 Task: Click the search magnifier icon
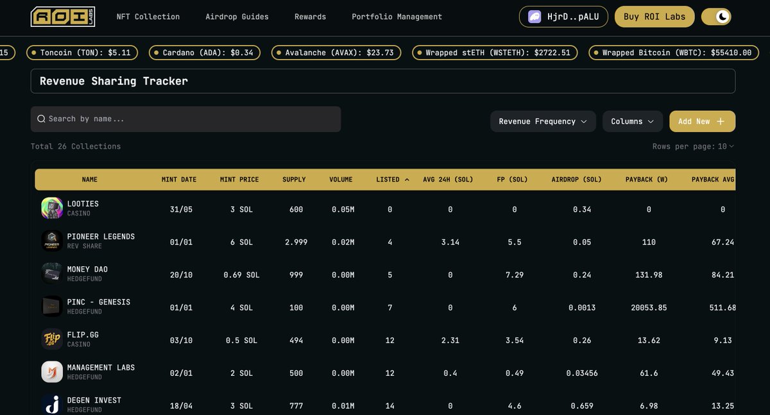point(41,119)
